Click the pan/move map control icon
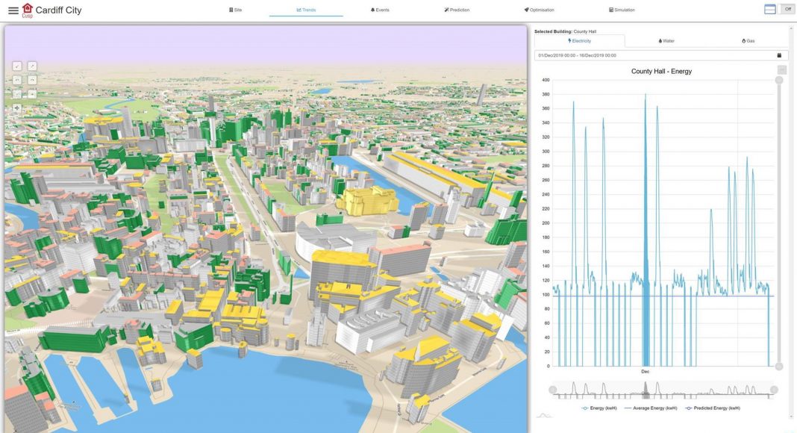797x433 pixels. click(17, 108)
